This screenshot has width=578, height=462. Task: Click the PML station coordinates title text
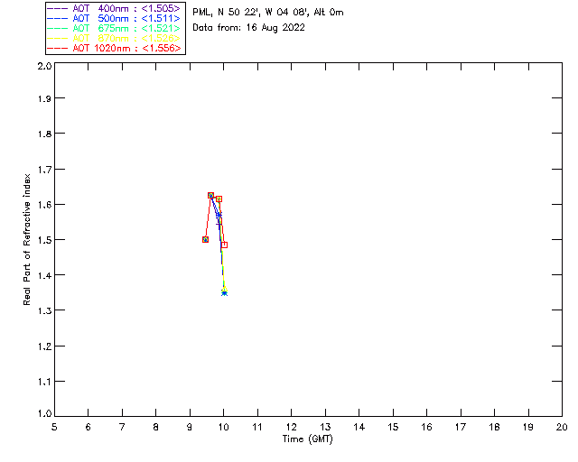(268, 13)
